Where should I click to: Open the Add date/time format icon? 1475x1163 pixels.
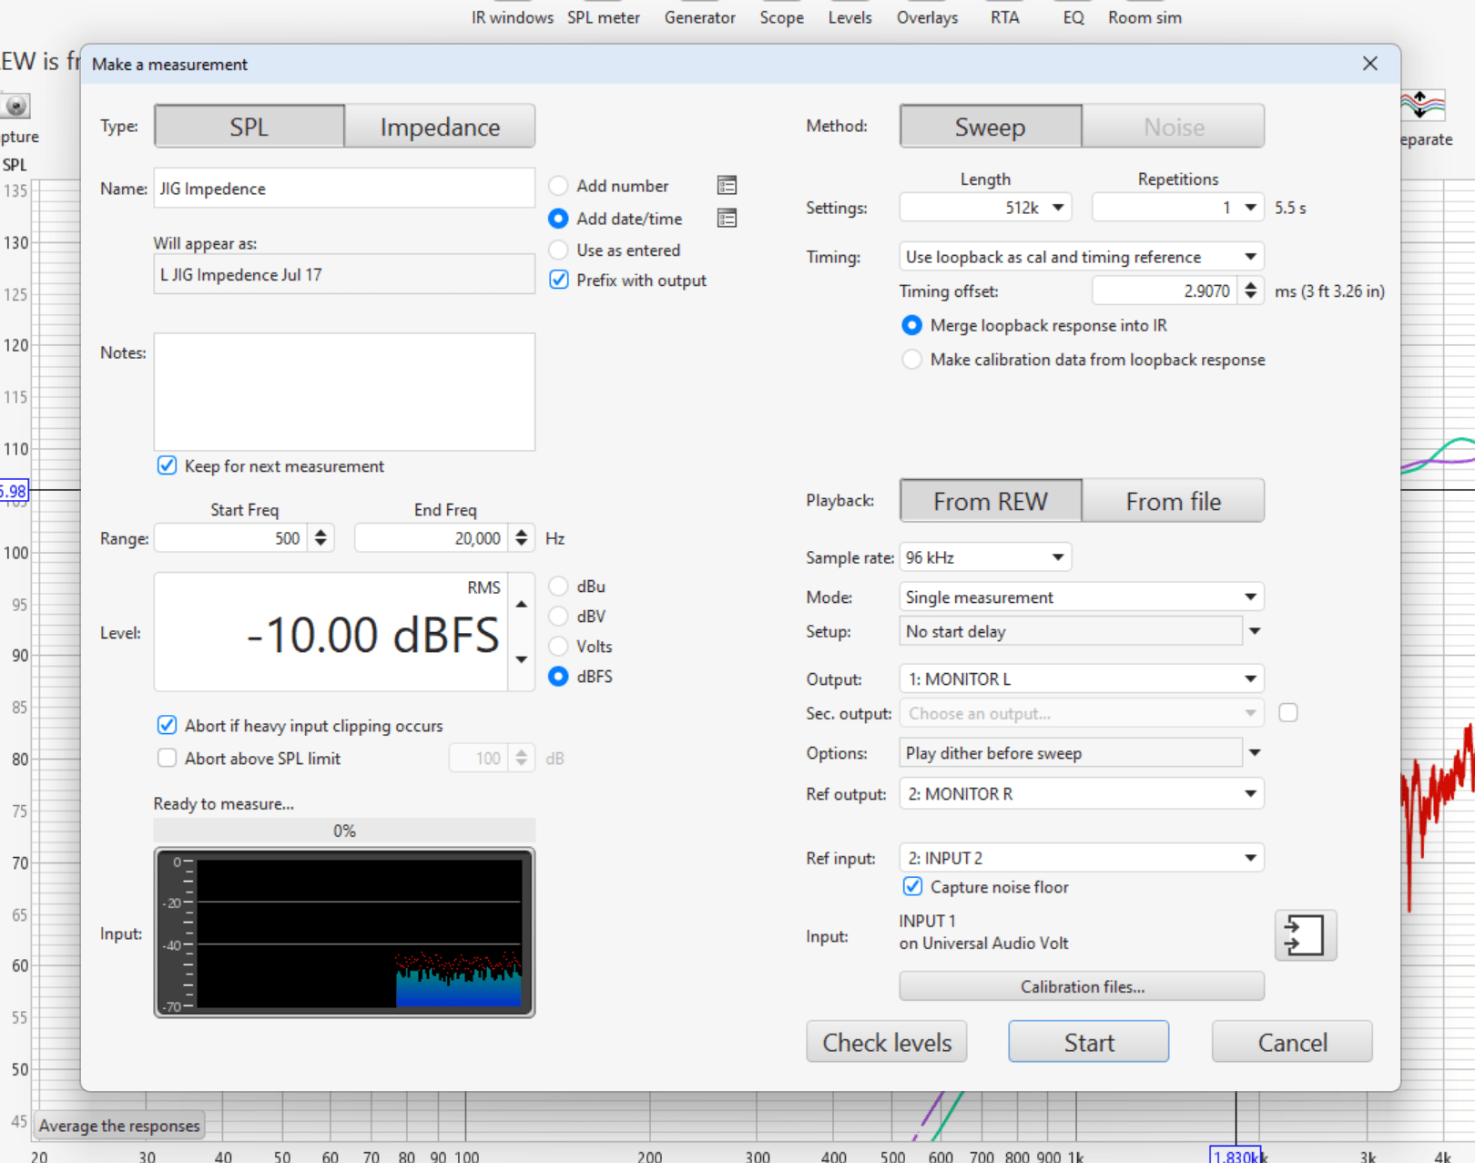(727, 219)
